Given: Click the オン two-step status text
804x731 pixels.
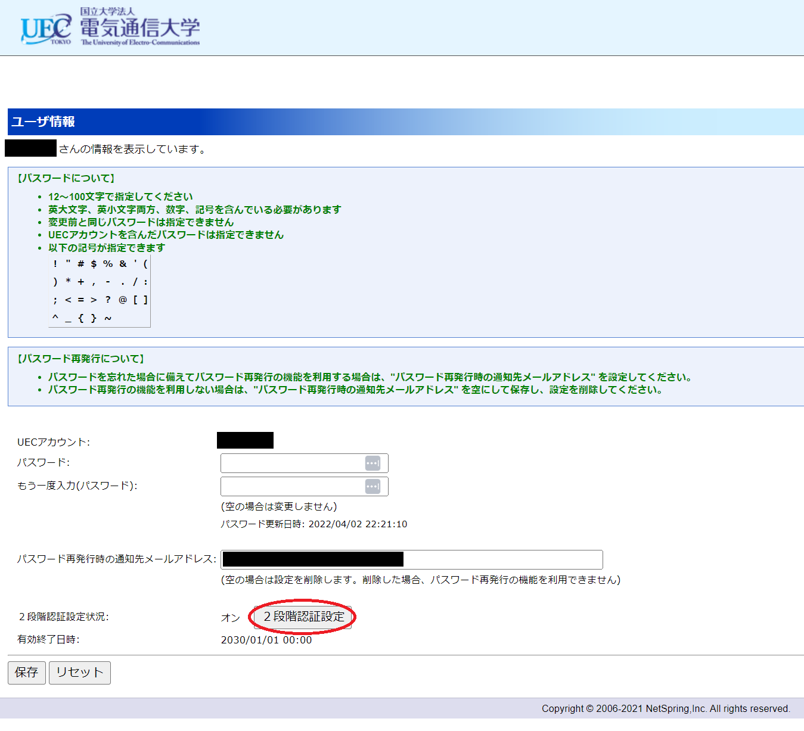Looking at the screenshot, I should pyautogui.click(x=230, y=618).
